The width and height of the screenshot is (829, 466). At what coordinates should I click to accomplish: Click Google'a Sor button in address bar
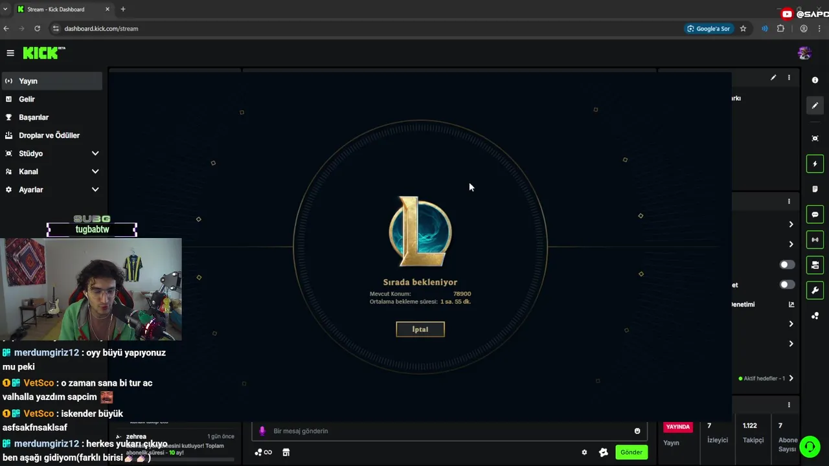709,28
